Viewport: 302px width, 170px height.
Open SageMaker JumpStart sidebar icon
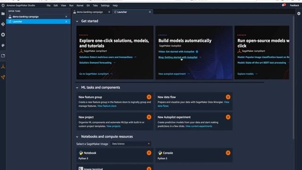[x=3, y=67]
